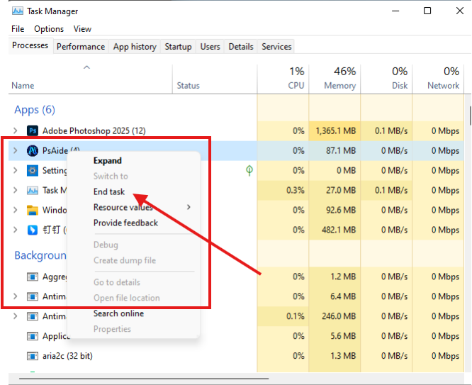The image size is (472, 385).
Task: Click Provide feedback in context menu
Action: click(x=125, y=223)
